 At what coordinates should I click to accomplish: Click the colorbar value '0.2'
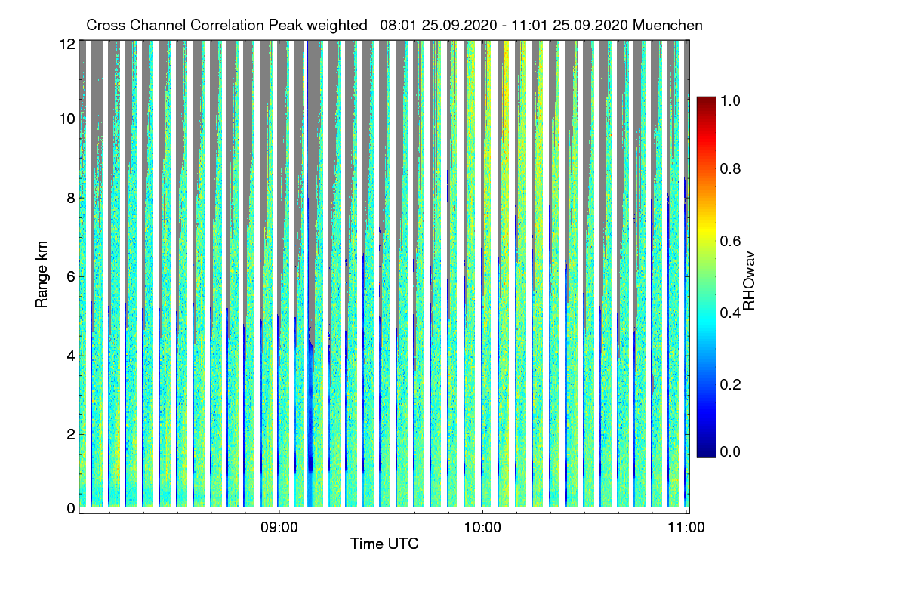click(x=732, y=384)
